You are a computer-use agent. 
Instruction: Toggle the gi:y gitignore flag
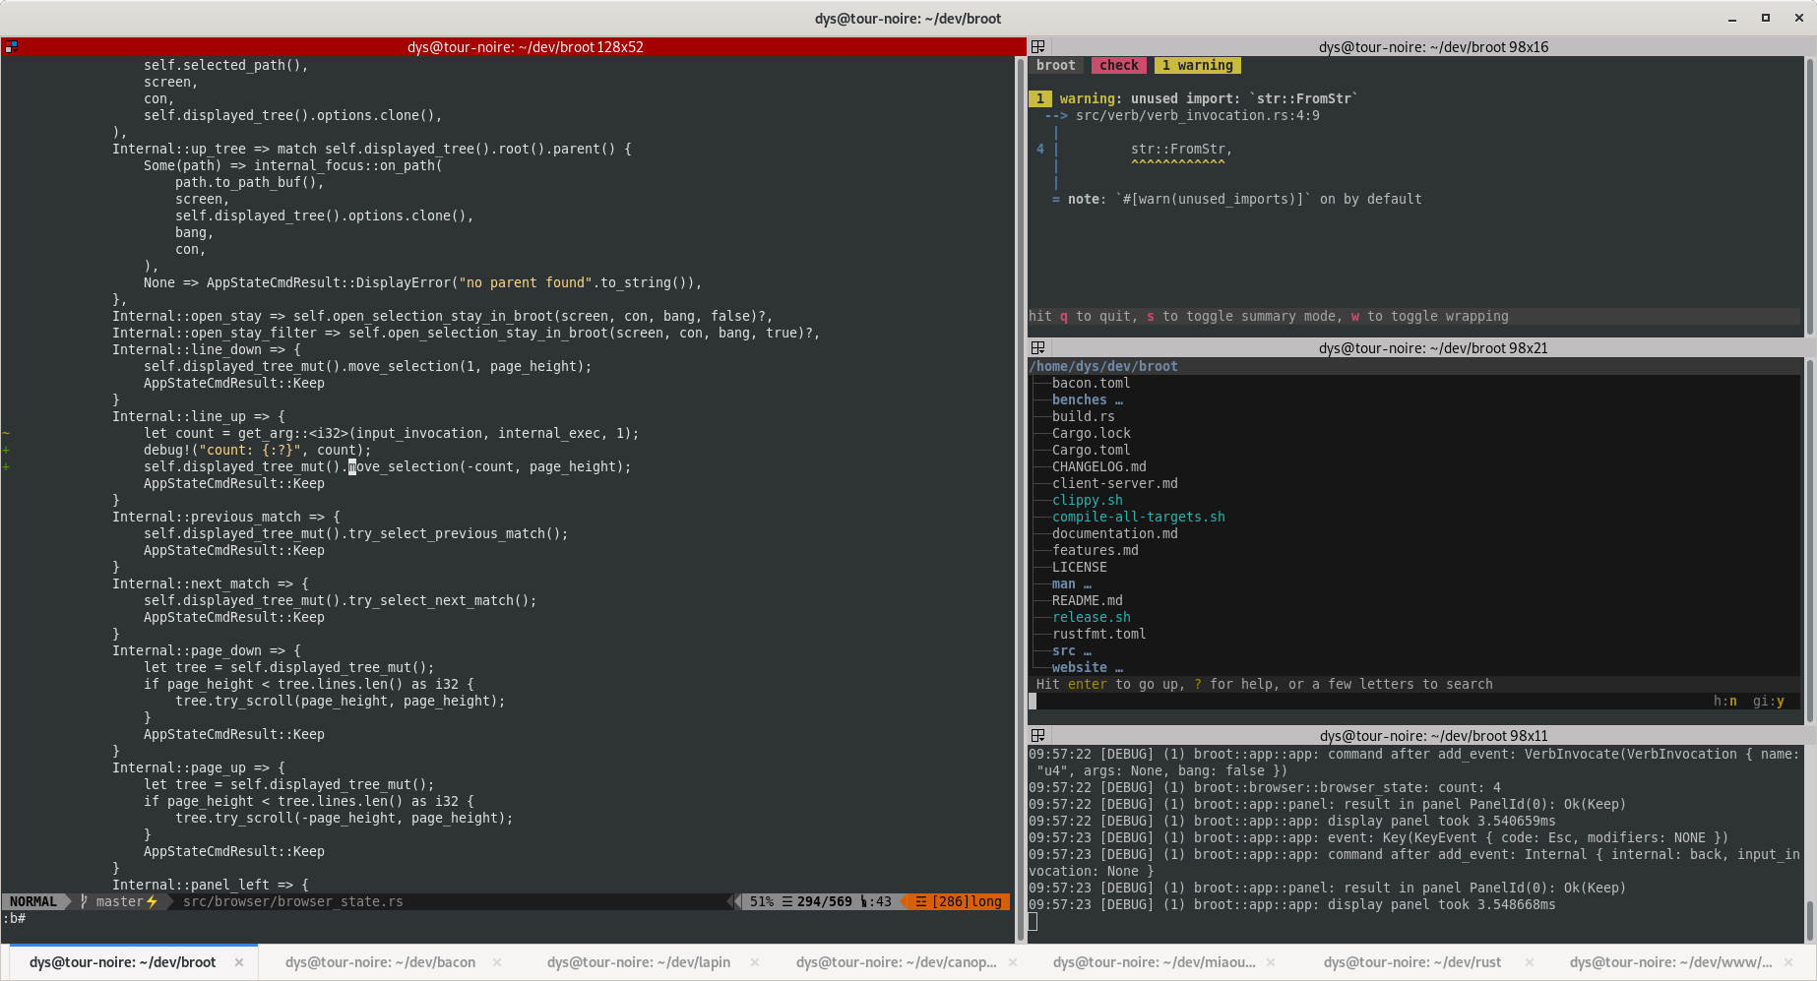tap(1769, 701)
